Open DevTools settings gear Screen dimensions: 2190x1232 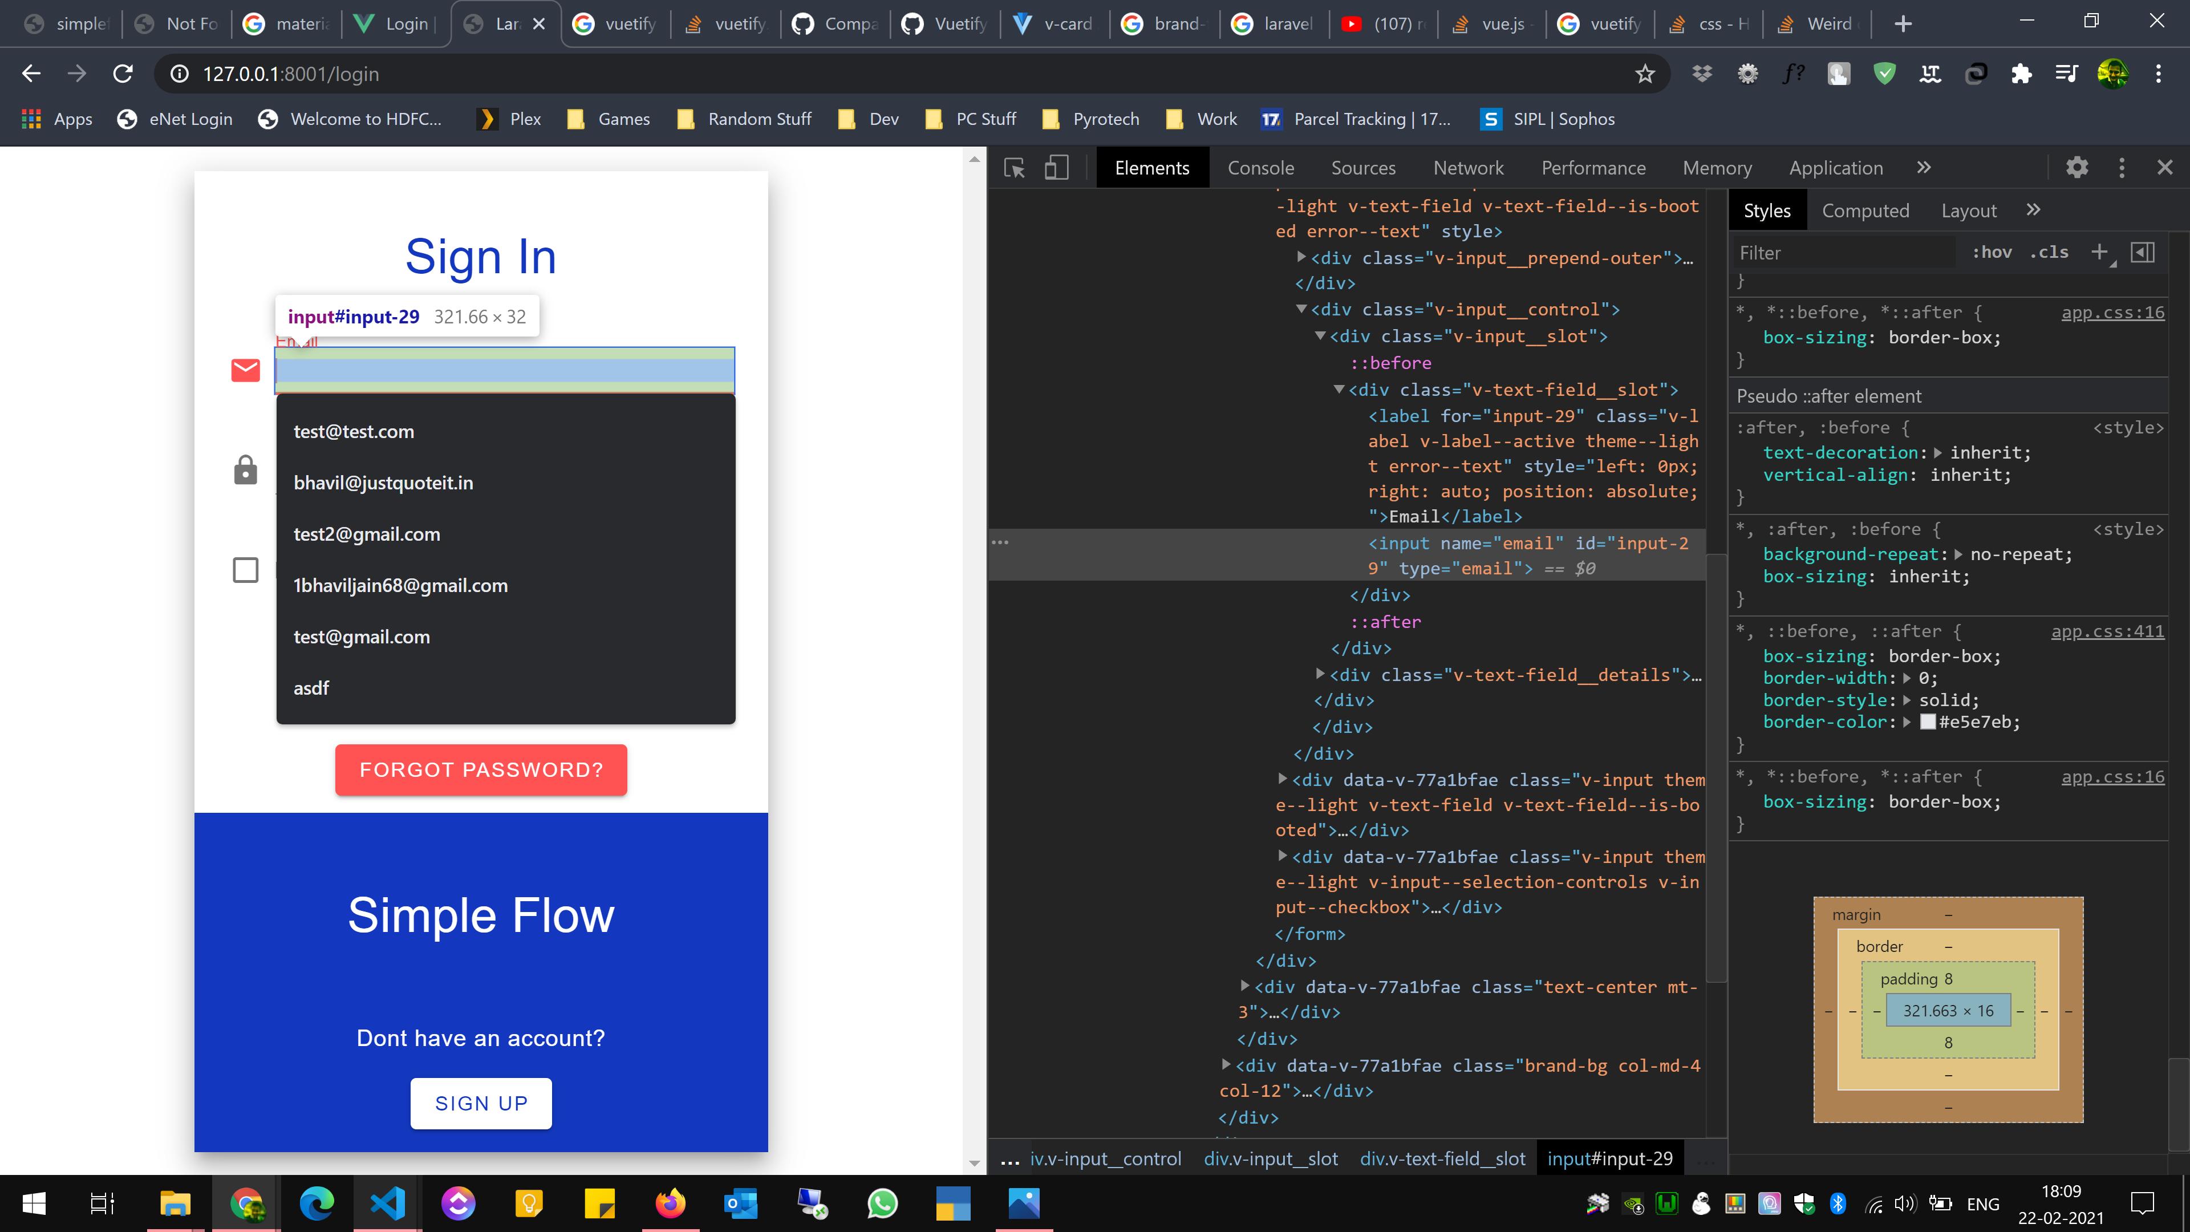2077,168
